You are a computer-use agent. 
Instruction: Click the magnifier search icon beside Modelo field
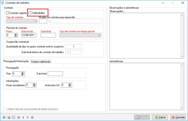point(50,21)
